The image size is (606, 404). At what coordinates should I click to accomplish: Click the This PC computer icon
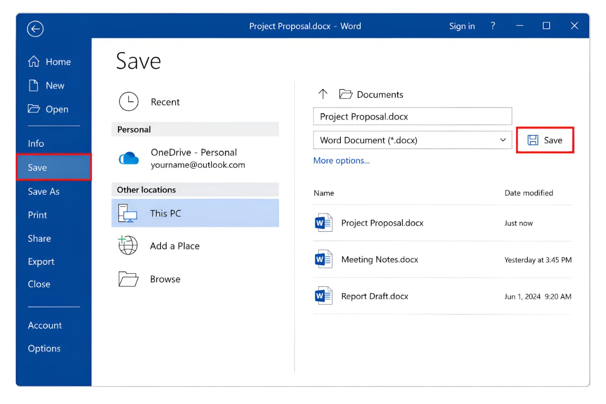[127, 214]
